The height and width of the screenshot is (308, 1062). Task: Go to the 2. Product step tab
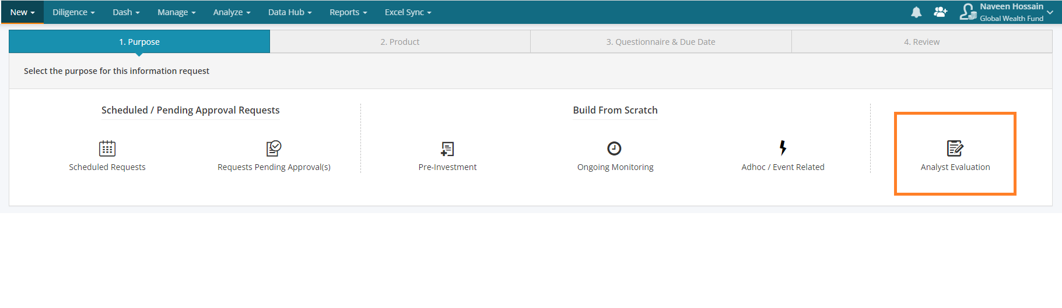(x=400, y=42)
